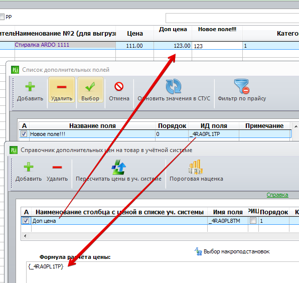Viewport: 299px width, 283px height.
Task: Click the green plus Добавить icon in additional fields list
Action: [x=30, y=87]
